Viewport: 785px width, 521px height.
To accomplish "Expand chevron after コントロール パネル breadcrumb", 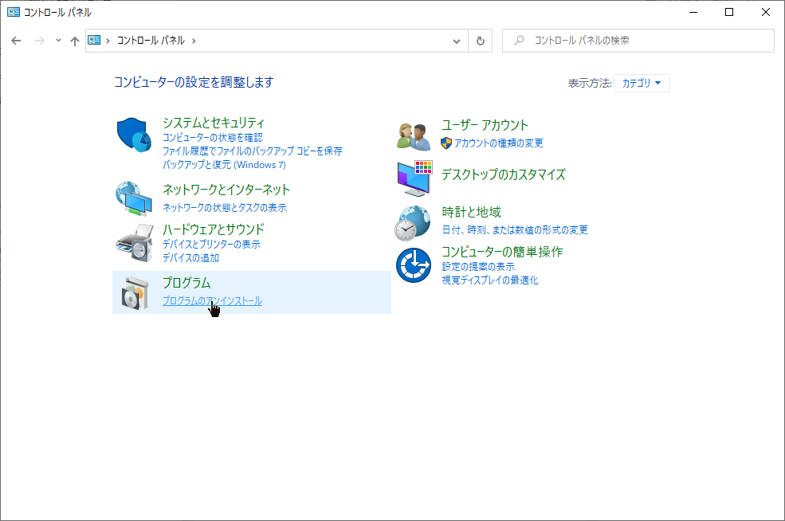I will click(x=194, y=41).
